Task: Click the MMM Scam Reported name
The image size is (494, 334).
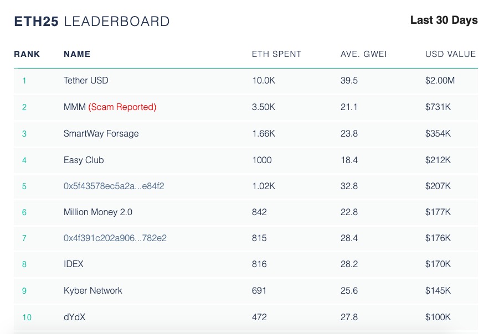Action: [x=110, y=107]
